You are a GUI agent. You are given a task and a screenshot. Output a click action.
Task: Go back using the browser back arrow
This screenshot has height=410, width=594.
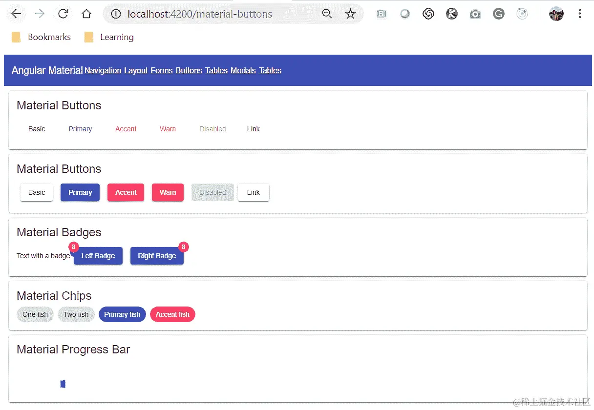coord(16,14)
